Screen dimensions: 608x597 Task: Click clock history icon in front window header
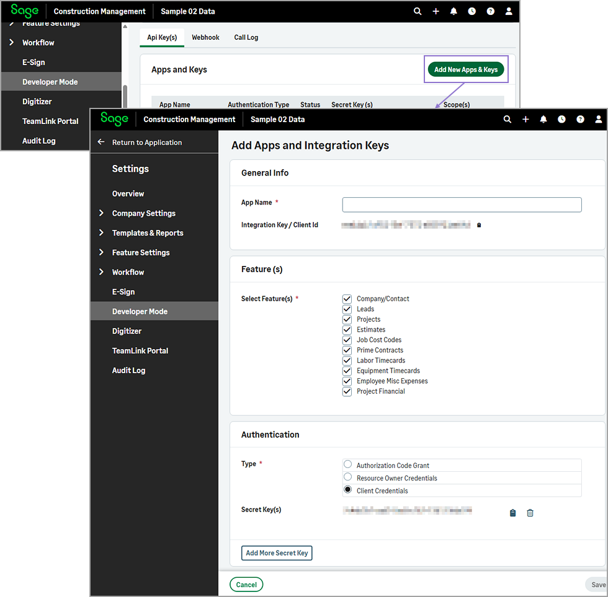tap(561, 119)
